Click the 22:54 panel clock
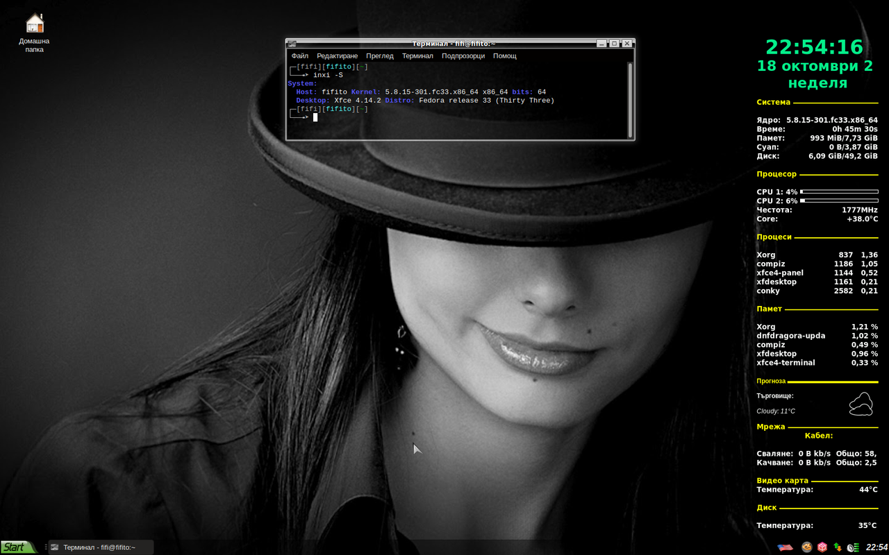Screen dimensions: 889x555 point(876,547)
